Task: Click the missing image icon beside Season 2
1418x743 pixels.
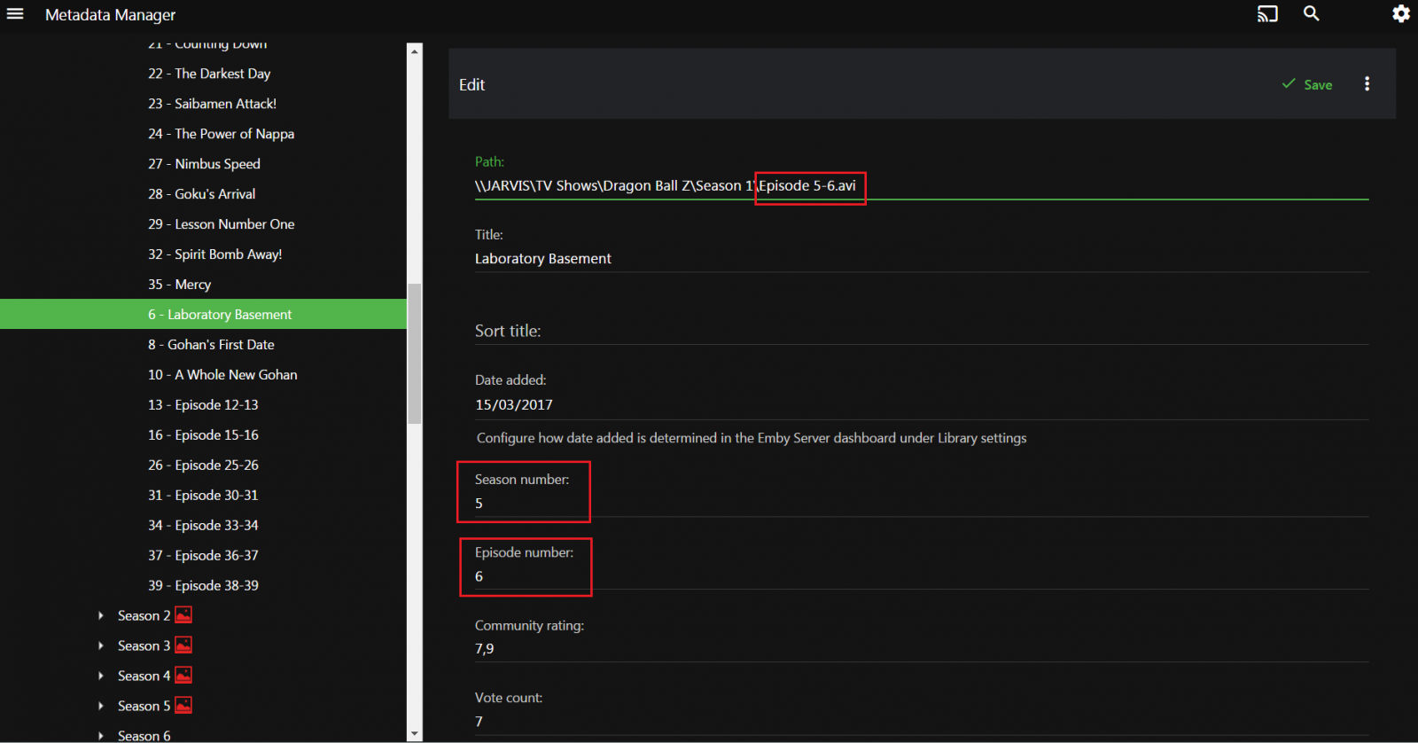Action: tap(183, 615)
